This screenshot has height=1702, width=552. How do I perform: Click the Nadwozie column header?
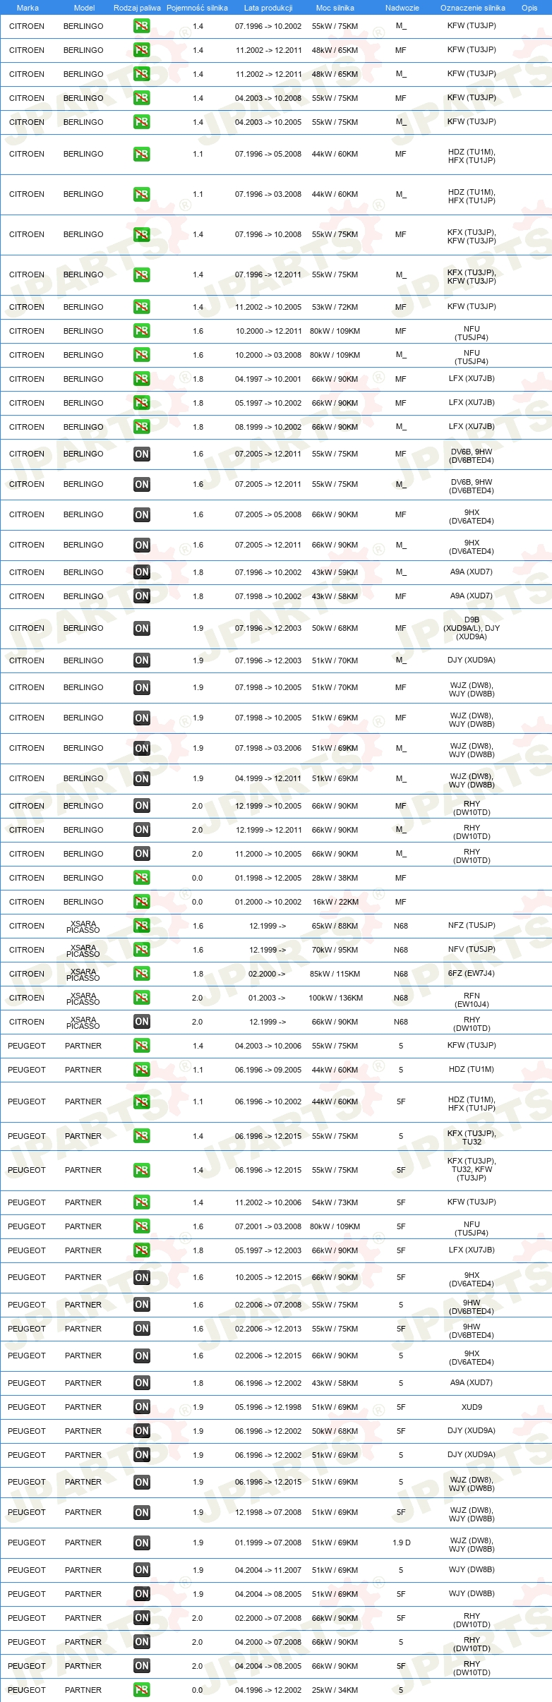pos(402,8)
